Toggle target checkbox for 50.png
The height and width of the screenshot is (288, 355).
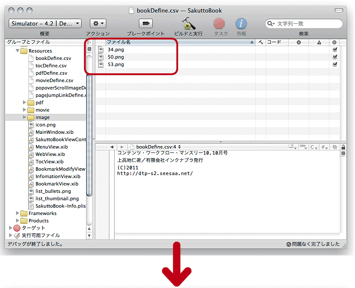[x=335, y=57]
